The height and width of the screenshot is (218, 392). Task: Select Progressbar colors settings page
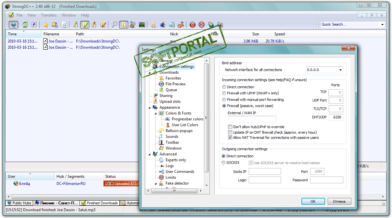[x=187, y=119]
